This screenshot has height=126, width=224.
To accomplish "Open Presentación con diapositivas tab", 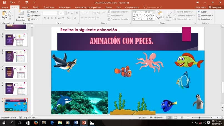I will (88, 7).
